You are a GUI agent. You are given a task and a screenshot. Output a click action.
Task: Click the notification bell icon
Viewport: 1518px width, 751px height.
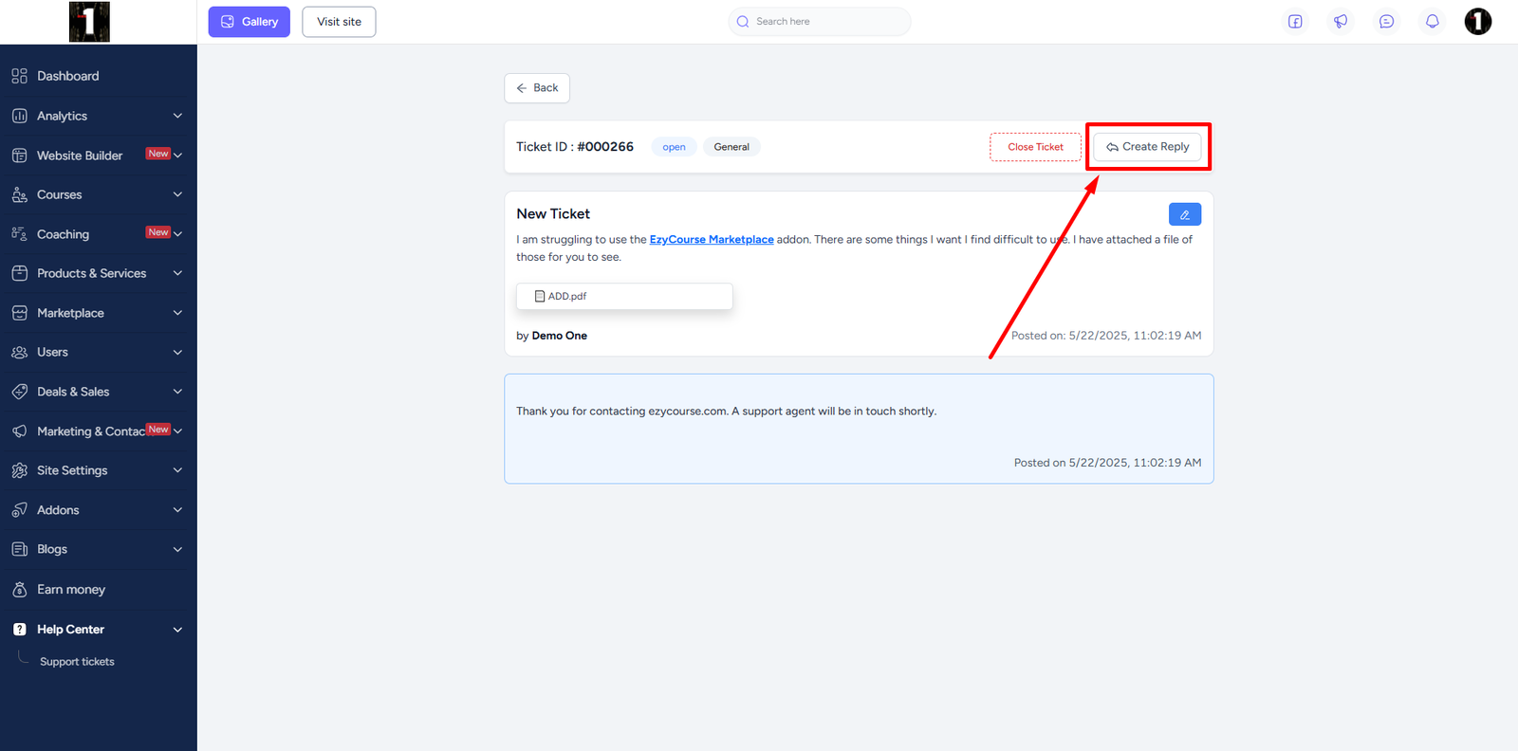tap(1432, 22)
